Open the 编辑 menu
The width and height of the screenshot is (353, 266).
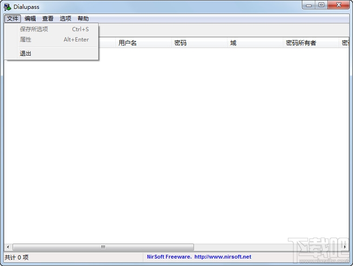click(x=30, y=19)
